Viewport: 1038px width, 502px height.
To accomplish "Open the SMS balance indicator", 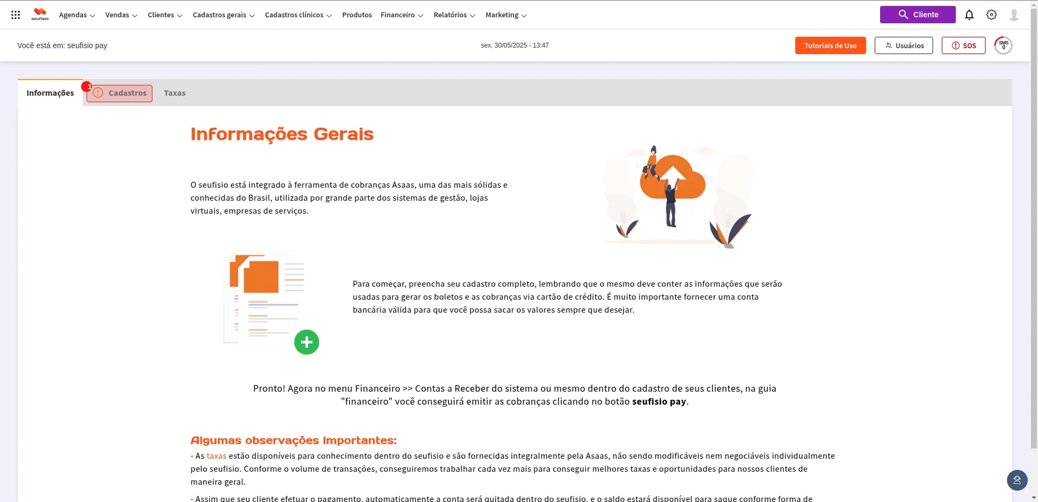I will click(x=1003, y=45).
